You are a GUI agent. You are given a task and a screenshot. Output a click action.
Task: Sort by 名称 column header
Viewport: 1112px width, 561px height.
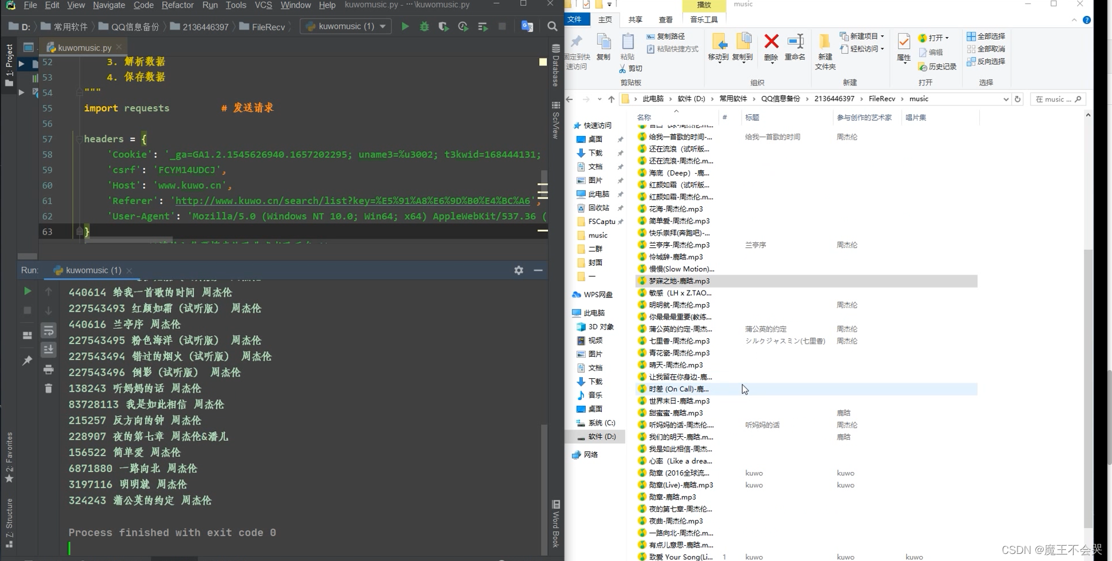click(x=644, y=117)
